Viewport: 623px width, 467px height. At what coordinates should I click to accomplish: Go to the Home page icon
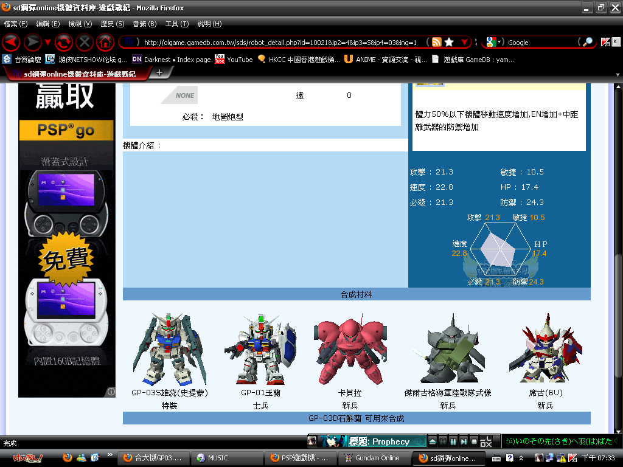coord(105,42)
